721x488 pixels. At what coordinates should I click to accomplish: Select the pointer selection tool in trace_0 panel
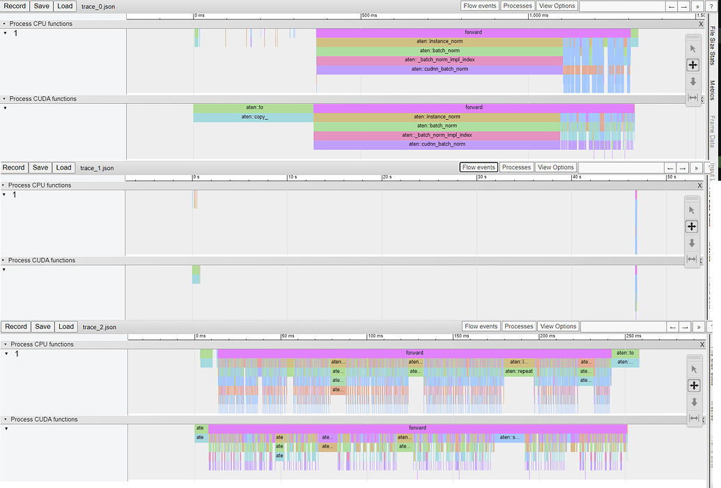click(692, 48)
